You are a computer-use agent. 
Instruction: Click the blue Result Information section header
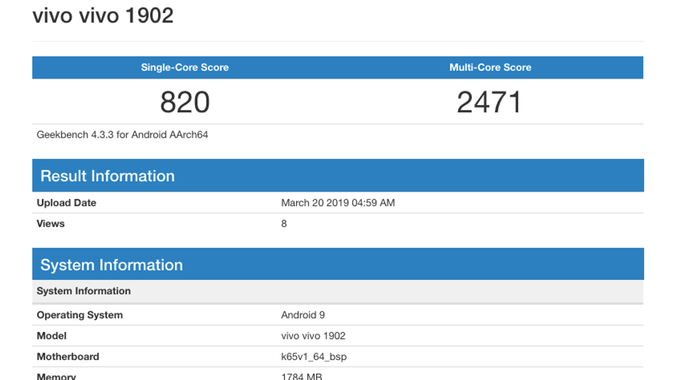pos(107,176)
